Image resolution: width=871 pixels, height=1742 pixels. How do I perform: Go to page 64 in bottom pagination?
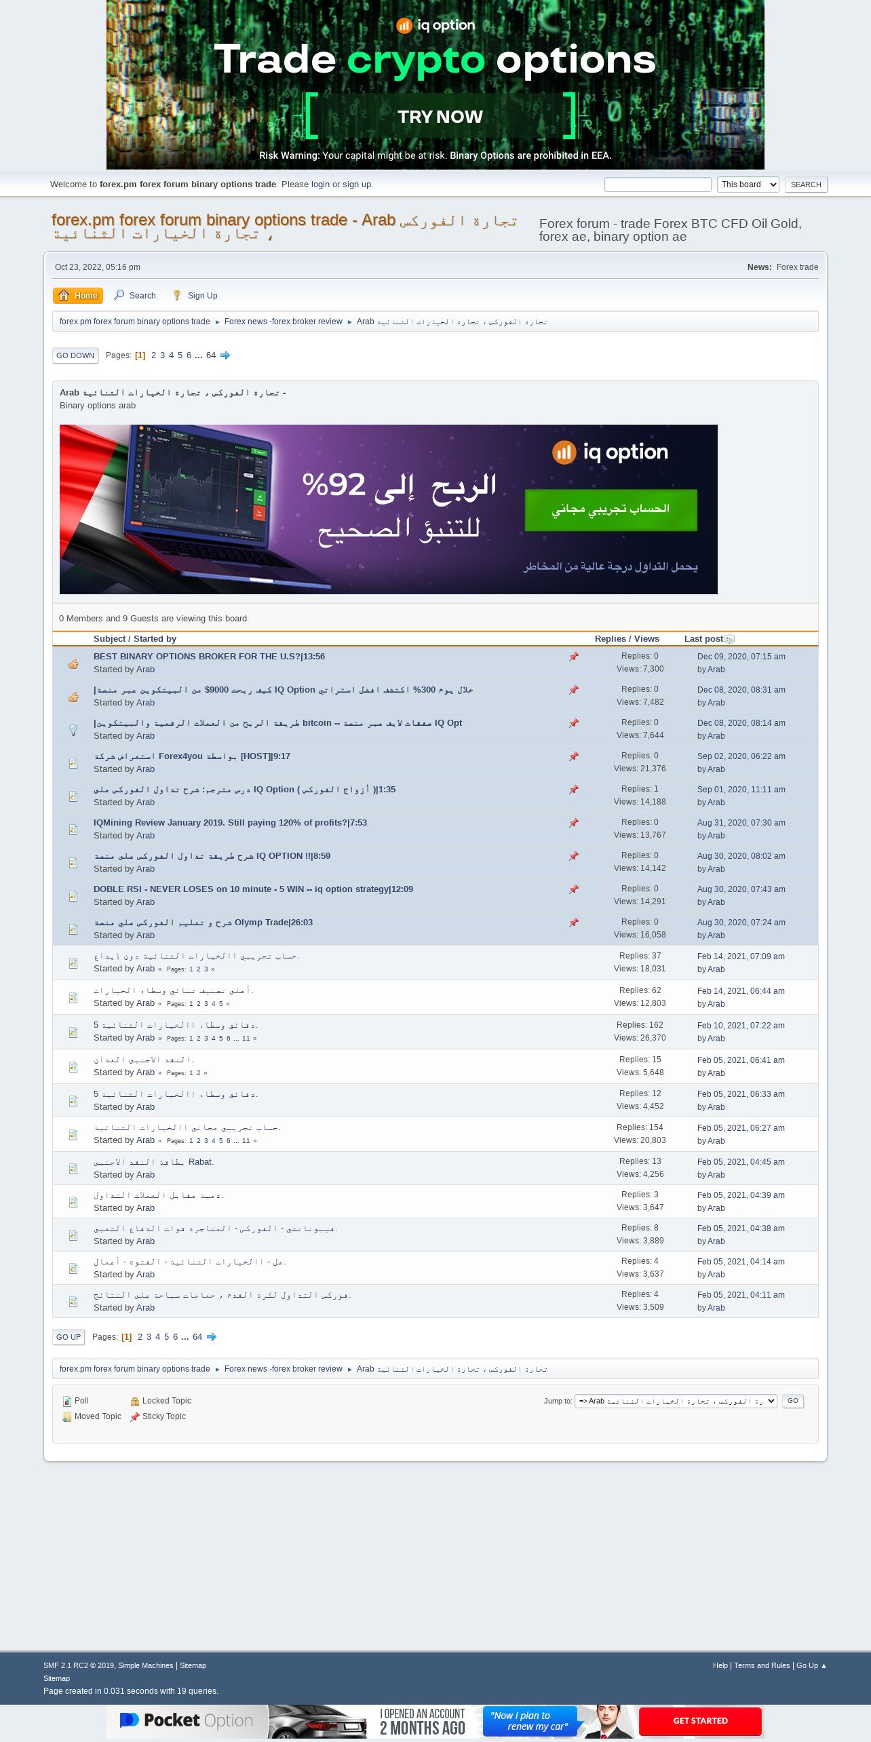[197, 1337]
